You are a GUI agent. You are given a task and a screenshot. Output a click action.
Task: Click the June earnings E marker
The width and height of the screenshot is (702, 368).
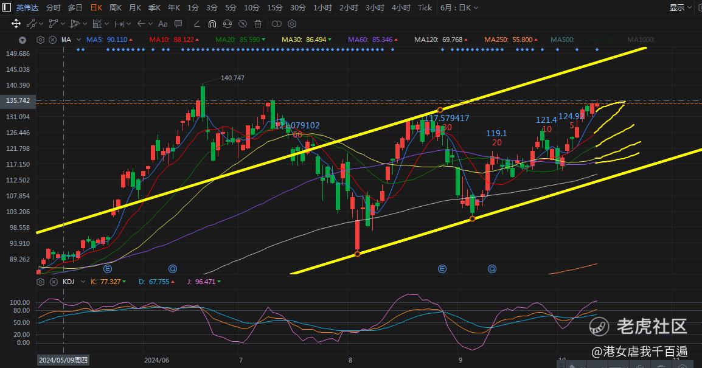(108, 269)
